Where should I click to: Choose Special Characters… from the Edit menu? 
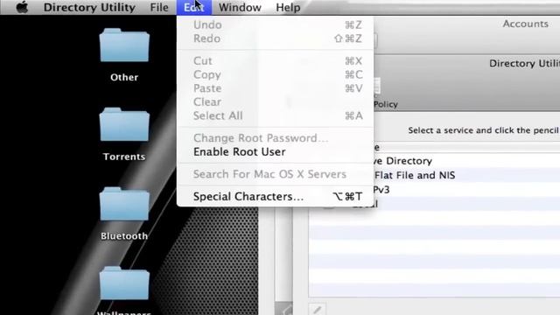(x=275, y=196)
